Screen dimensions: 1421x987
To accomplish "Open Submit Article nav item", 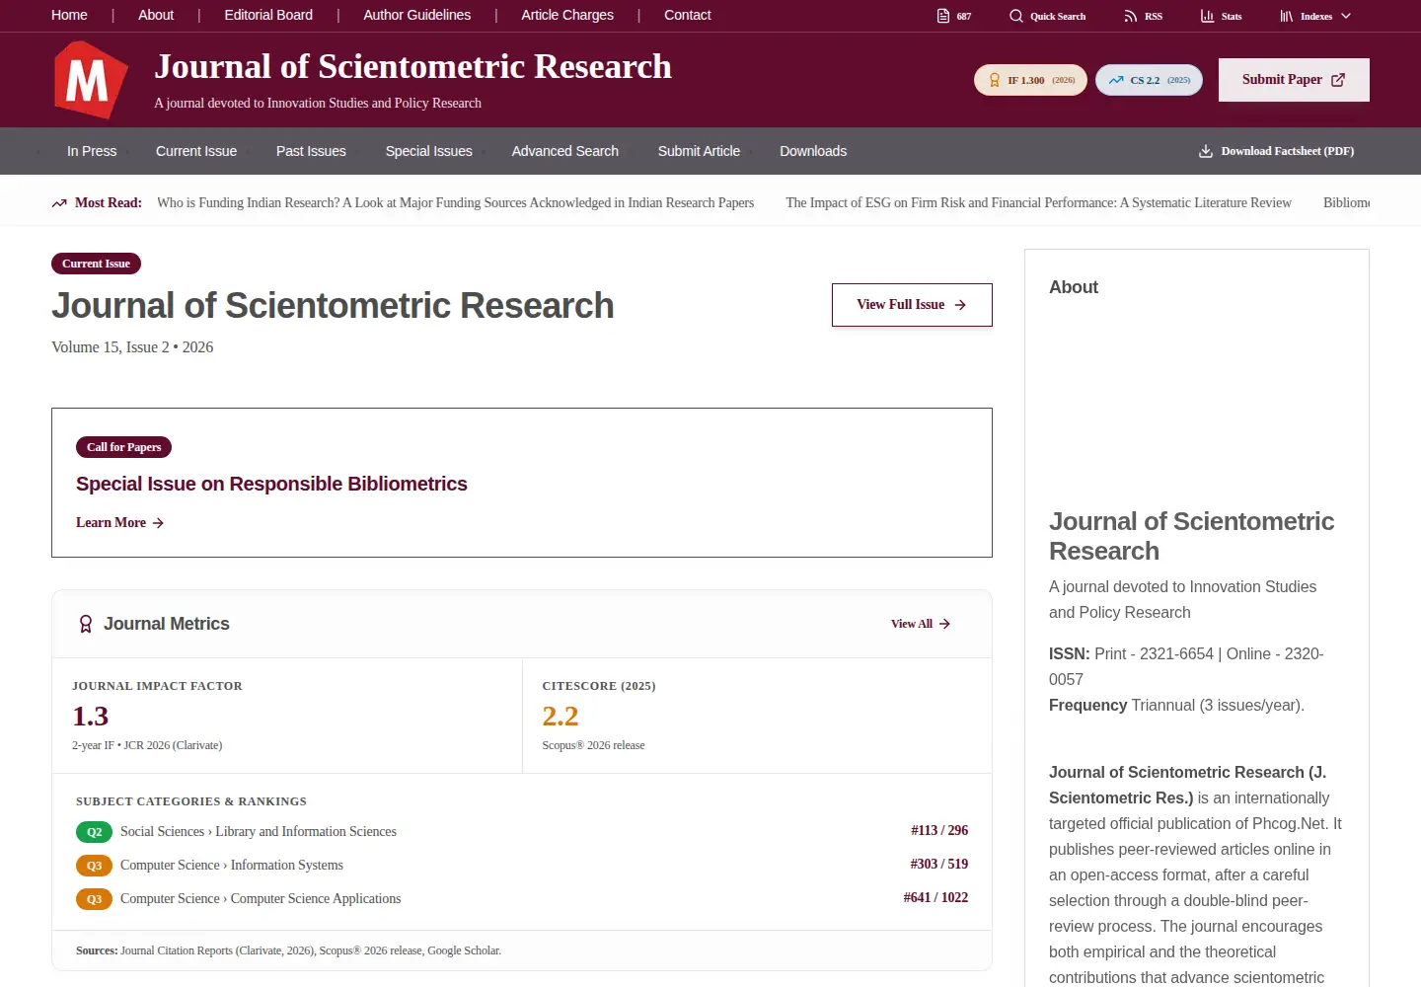I will (699, 151).
